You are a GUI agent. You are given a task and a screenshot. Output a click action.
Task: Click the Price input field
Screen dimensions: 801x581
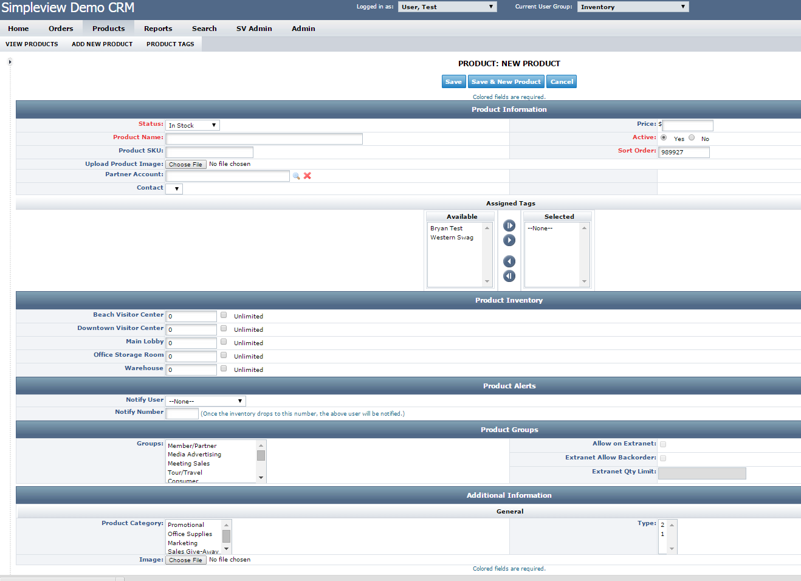pyautogui.click(x=688, y=125)
